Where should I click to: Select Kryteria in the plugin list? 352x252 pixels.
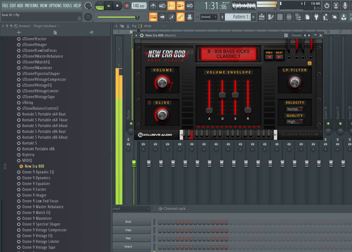[28, 155]
